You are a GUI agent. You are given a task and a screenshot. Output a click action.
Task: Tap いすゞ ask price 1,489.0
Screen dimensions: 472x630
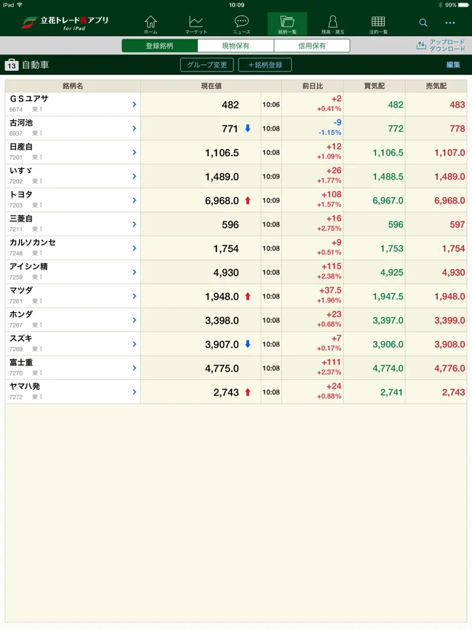point(450,177)
